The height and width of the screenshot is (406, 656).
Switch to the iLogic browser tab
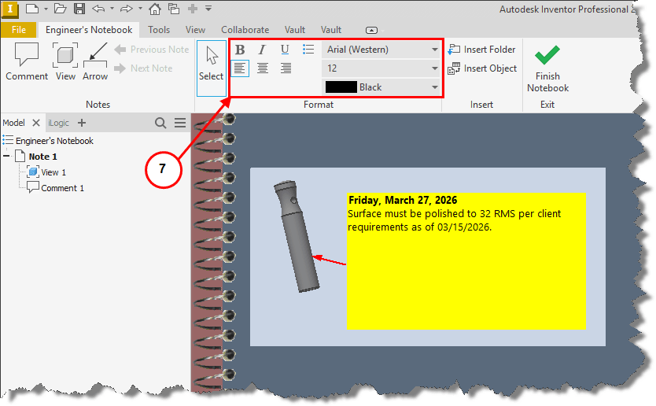(58, 123)
